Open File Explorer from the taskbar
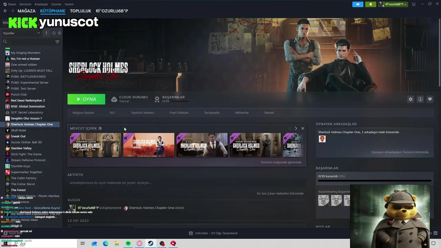Image resolution: width=441 pixels, height=248 pixels. pyautogui.click(x=117, y=244)
